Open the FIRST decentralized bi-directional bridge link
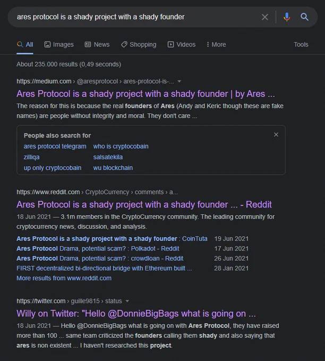Viewport: 325px width, 361px height. click(104, 269)
